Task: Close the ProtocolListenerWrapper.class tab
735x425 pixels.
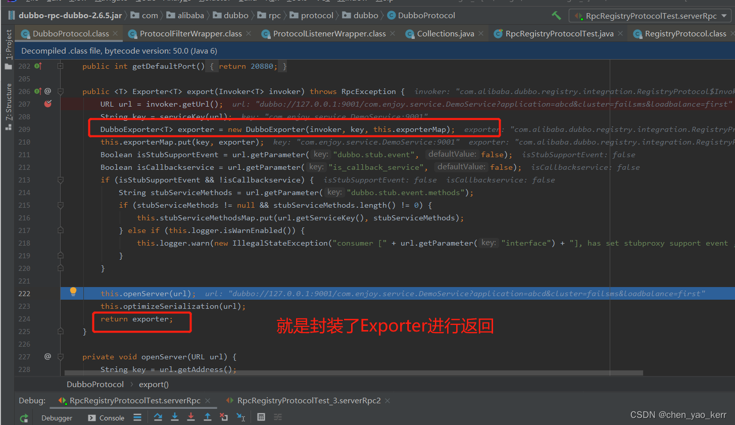Action: (393, 33)
